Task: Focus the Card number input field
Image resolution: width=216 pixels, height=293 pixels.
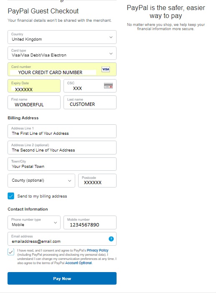Action: (x=62, y=69)
